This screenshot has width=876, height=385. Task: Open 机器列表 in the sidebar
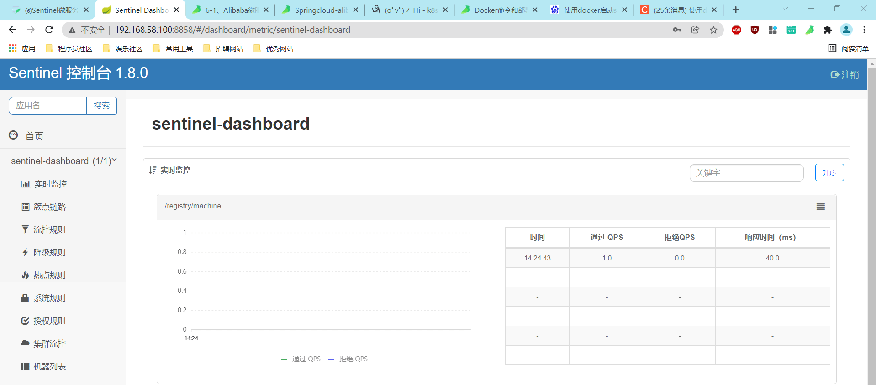point(44,366)
